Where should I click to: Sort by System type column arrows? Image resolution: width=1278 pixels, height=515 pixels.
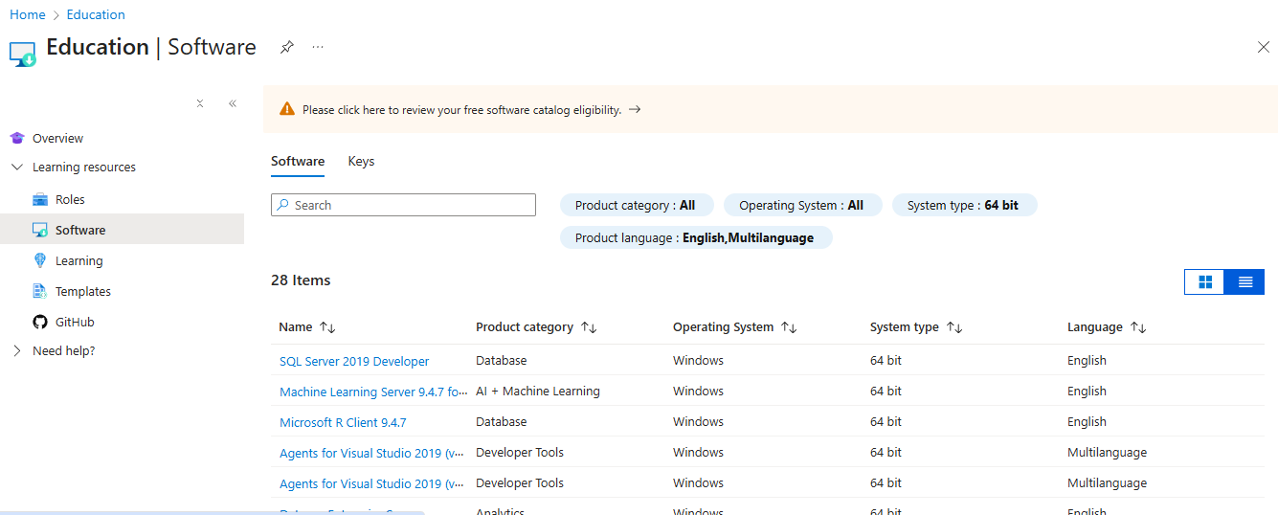click(954, 327)
